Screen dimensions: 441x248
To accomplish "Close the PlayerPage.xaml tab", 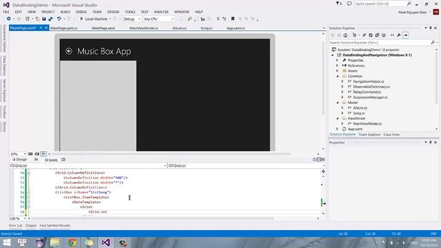I will click(46, 28).
